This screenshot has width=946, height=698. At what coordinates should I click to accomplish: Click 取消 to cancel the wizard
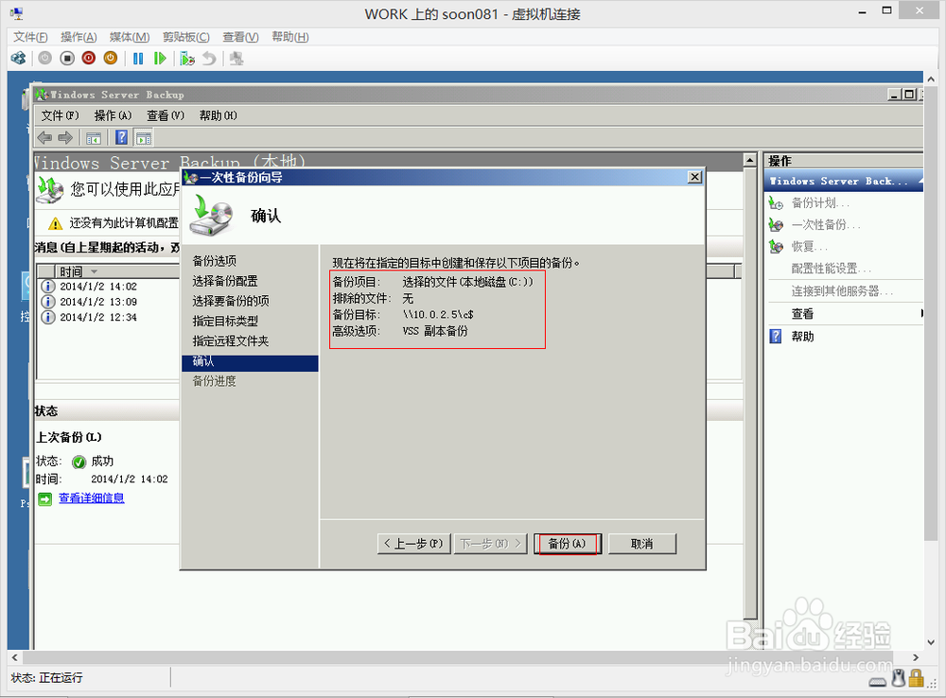point(642,544)
